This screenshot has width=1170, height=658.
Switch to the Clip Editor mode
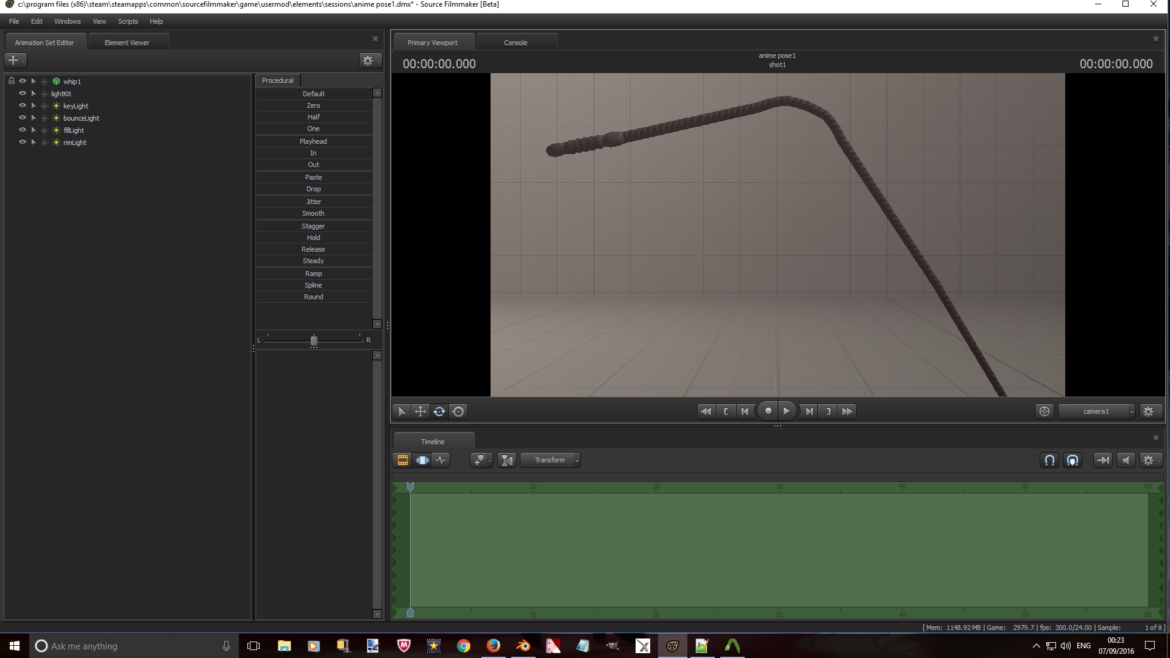(x=402, y=460)
